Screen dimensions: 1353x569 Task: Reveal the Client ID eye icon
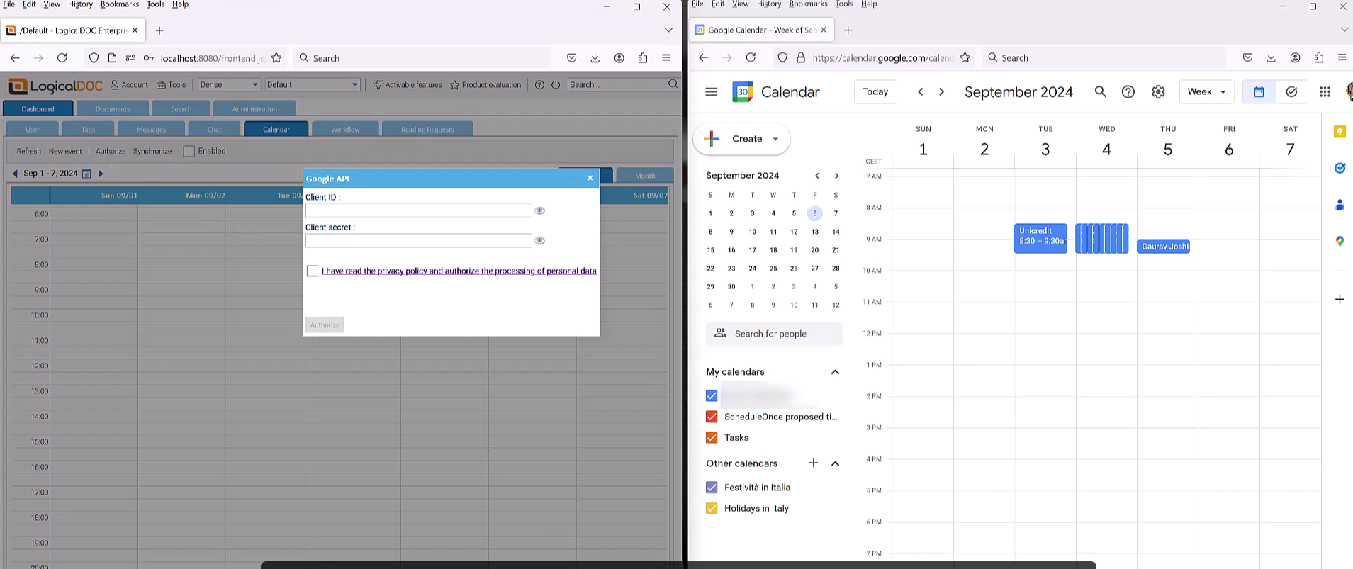tap(540, 210)
